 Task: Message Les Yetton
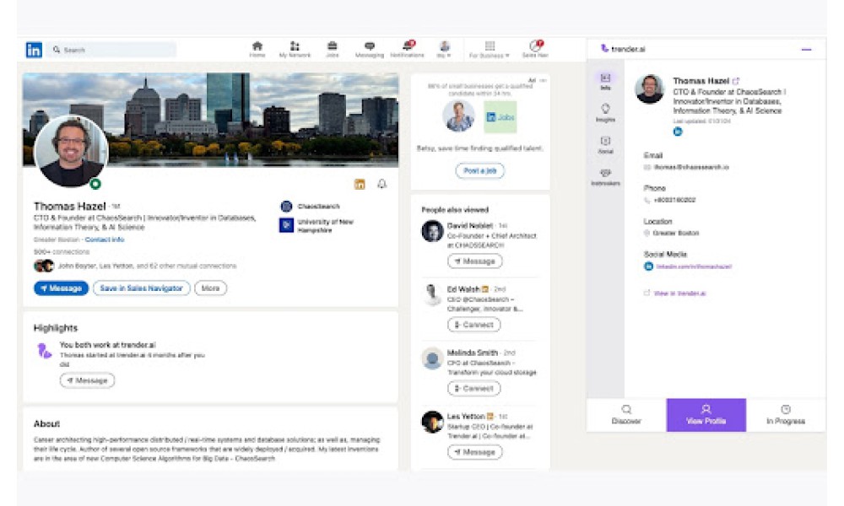pyautogui.click(x=474, y=452)
